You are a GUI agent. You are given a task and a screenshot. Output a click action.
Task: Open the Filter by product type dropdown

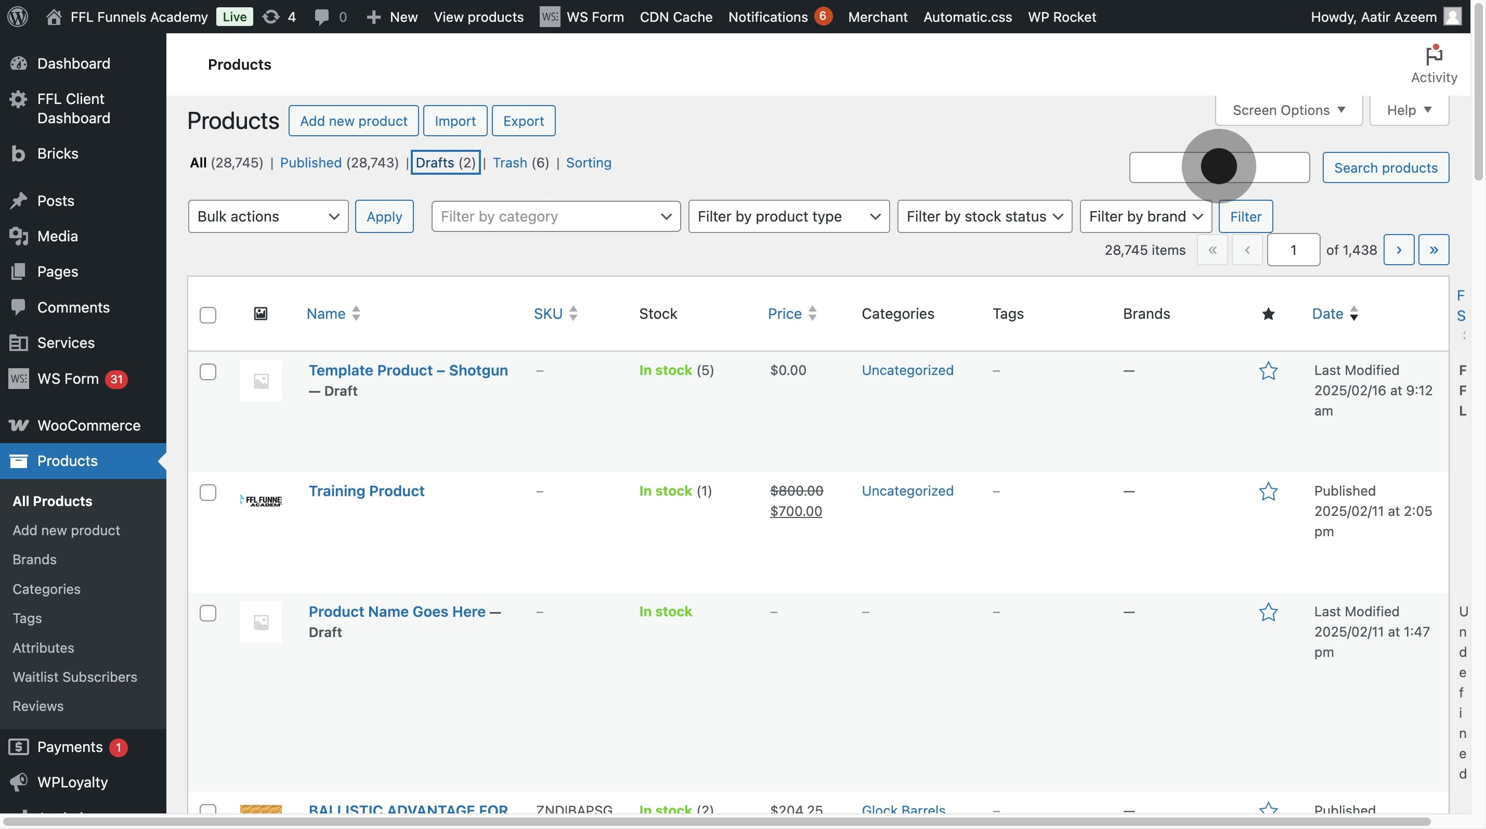pos(789,216)
